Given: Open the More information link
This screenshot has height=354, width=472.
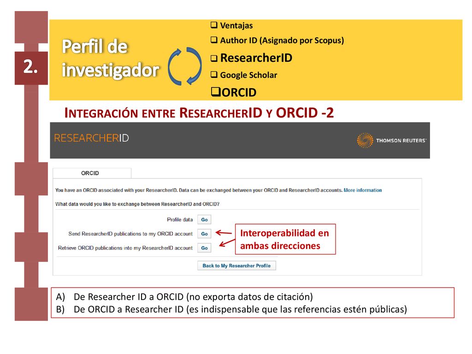Looking at the screenshot, I should [x=363, y=190].
